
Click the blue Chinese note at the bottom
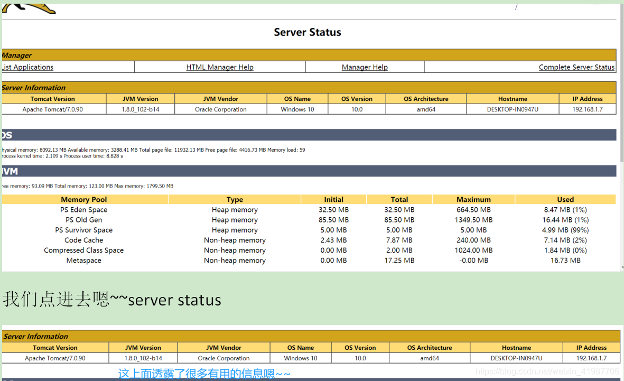(204, 374)
